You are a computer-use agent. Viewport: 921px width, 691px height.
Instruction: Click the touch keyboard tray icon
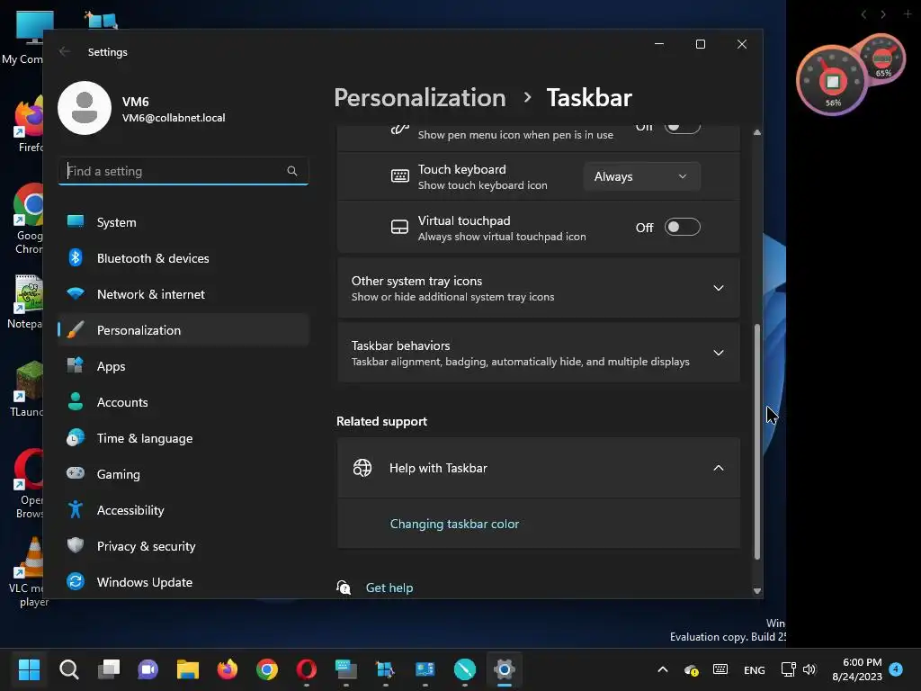coord(720,669)
